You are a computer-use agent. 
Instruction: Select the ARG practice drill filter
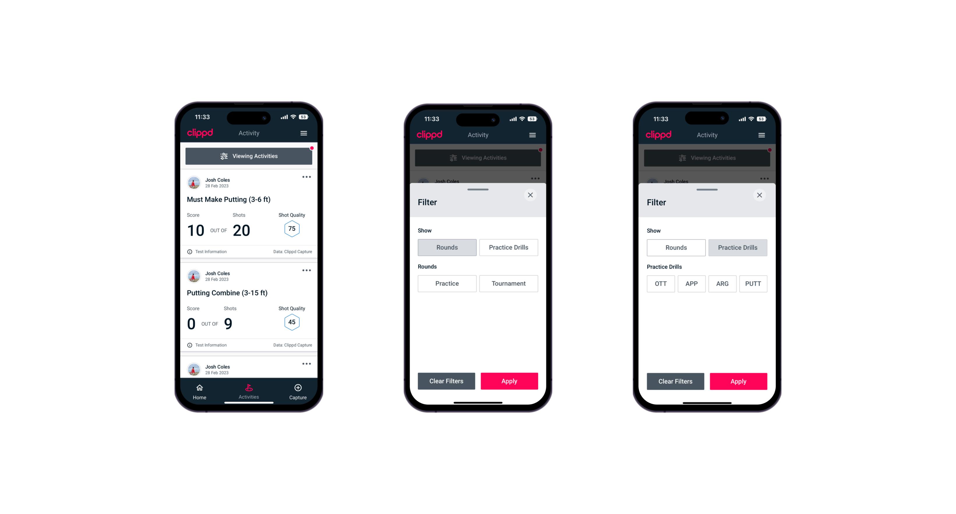click(x=722, y=283)
